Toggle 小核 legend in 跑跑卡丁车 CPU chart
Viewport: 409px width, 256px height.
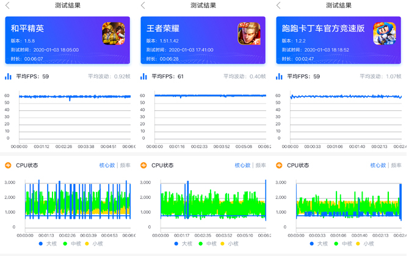[365, 244]
